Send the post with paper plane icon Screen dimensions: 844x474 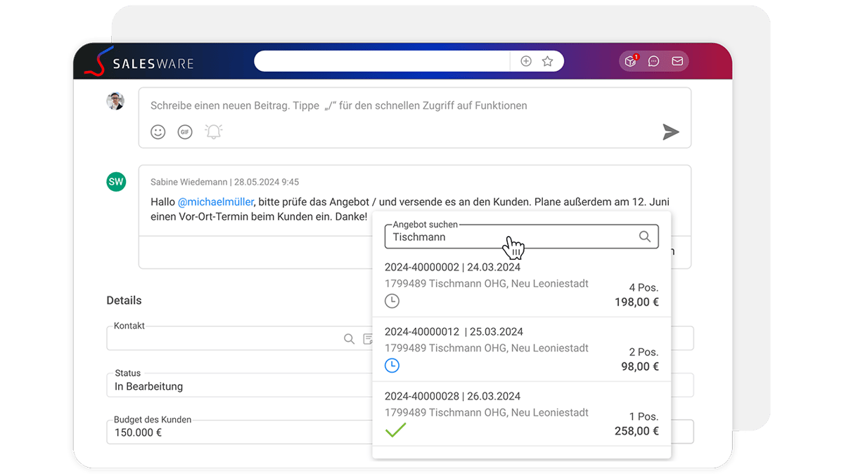click(x=671, y=132)
